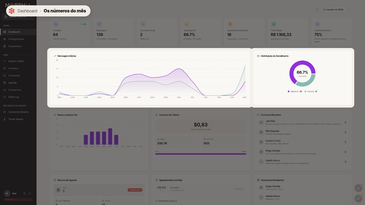Click the Mensagens card speech icon

99,24
